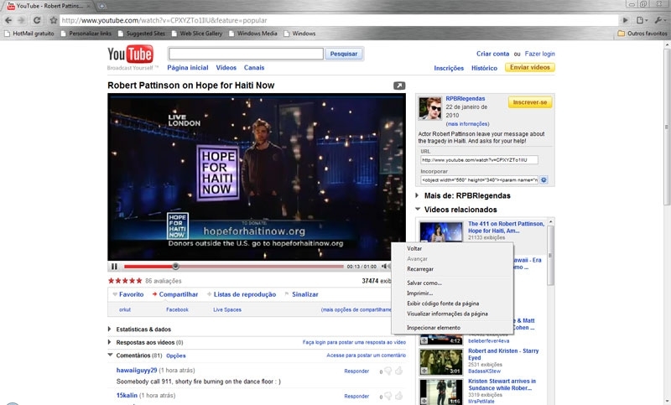This screenshot has width=671, height=405.
Task: Reply to hawaiiguyy29 with Responder
Action: click(x=356, y=371)
